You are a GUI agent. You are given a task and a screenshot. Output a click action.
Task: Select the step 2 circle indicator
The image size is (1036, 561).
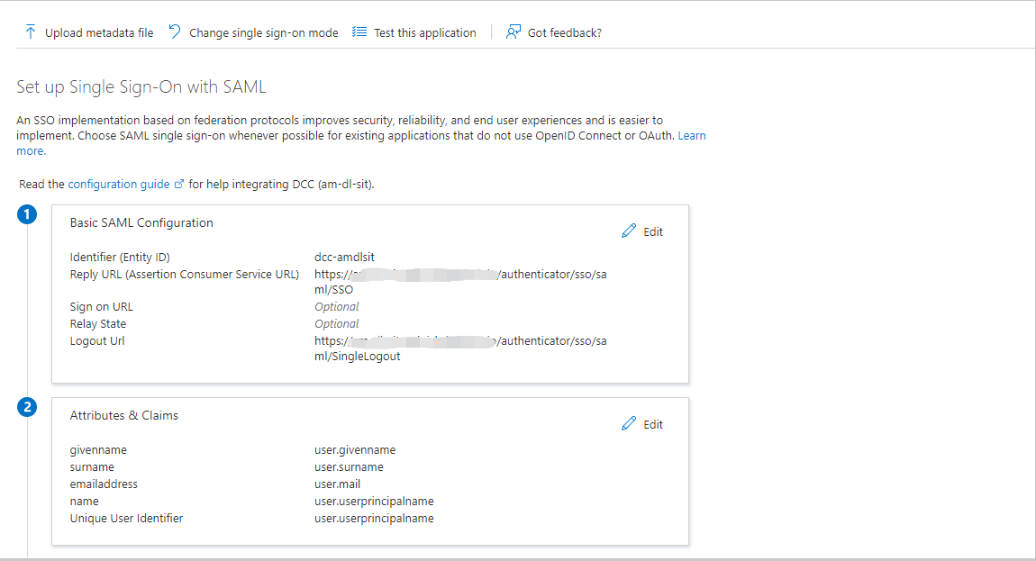tap(27, 407)
